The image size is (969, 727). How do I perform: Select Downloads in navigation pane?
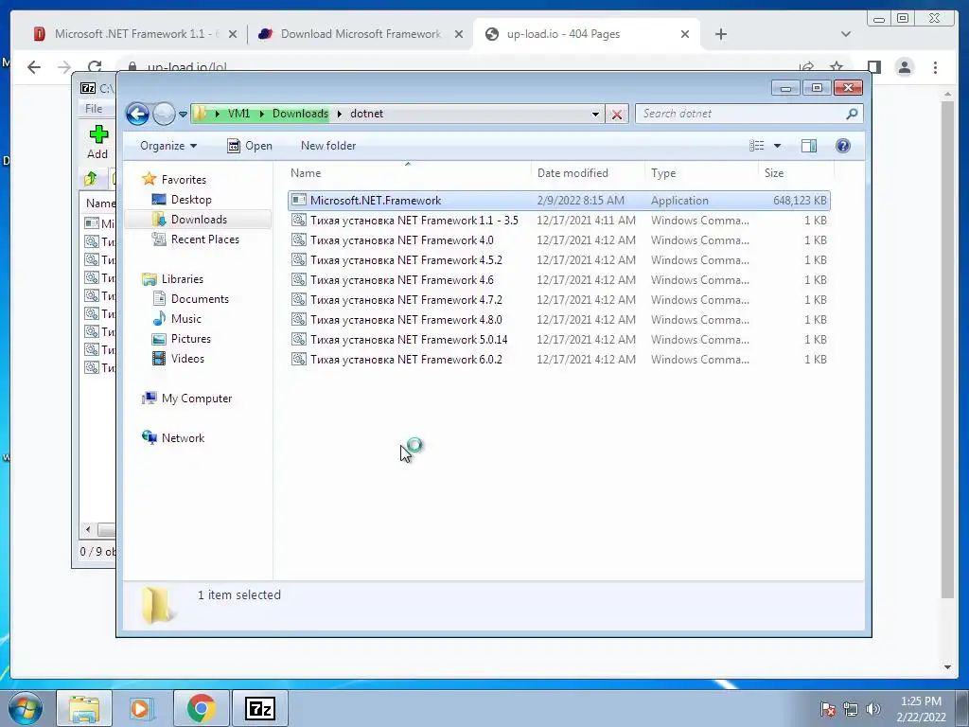click(199, 220)
